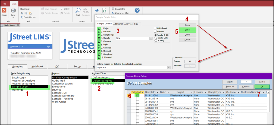Select the Main ribbon tab
The image size is (274, 125).
point(14,4)
